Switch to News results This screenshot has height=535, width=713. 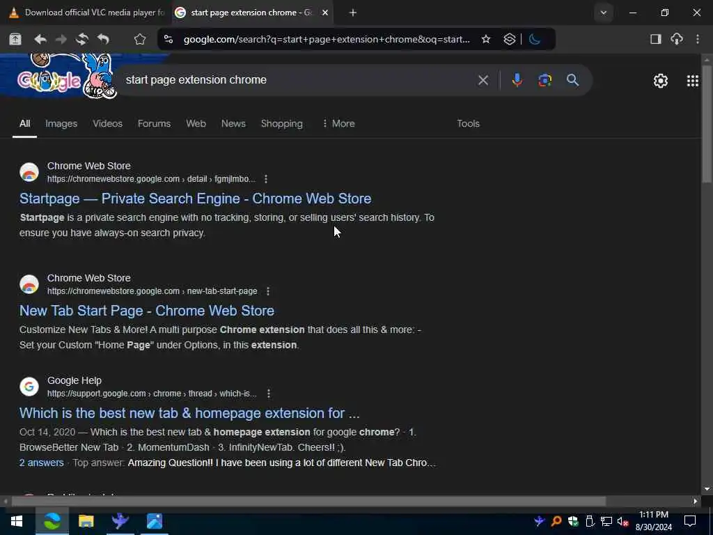tap(233, 124)
